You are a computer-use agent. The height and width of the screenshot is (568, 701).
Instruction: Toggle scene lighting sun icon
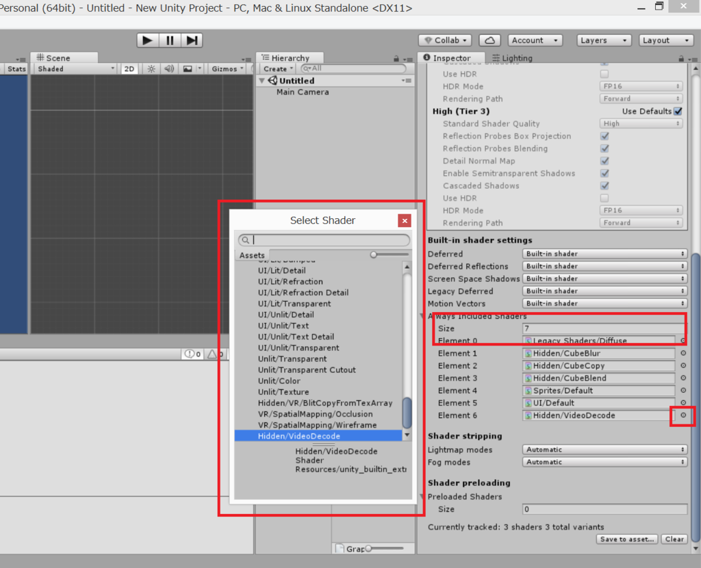(151, 69)
